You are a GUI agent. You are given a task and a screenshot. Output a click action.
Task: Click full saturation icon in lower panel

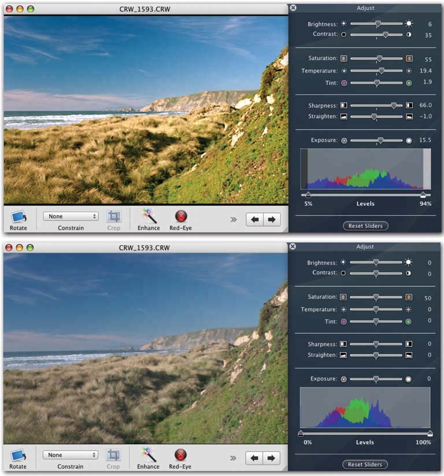pyautogui.click(x=409, y=297)
